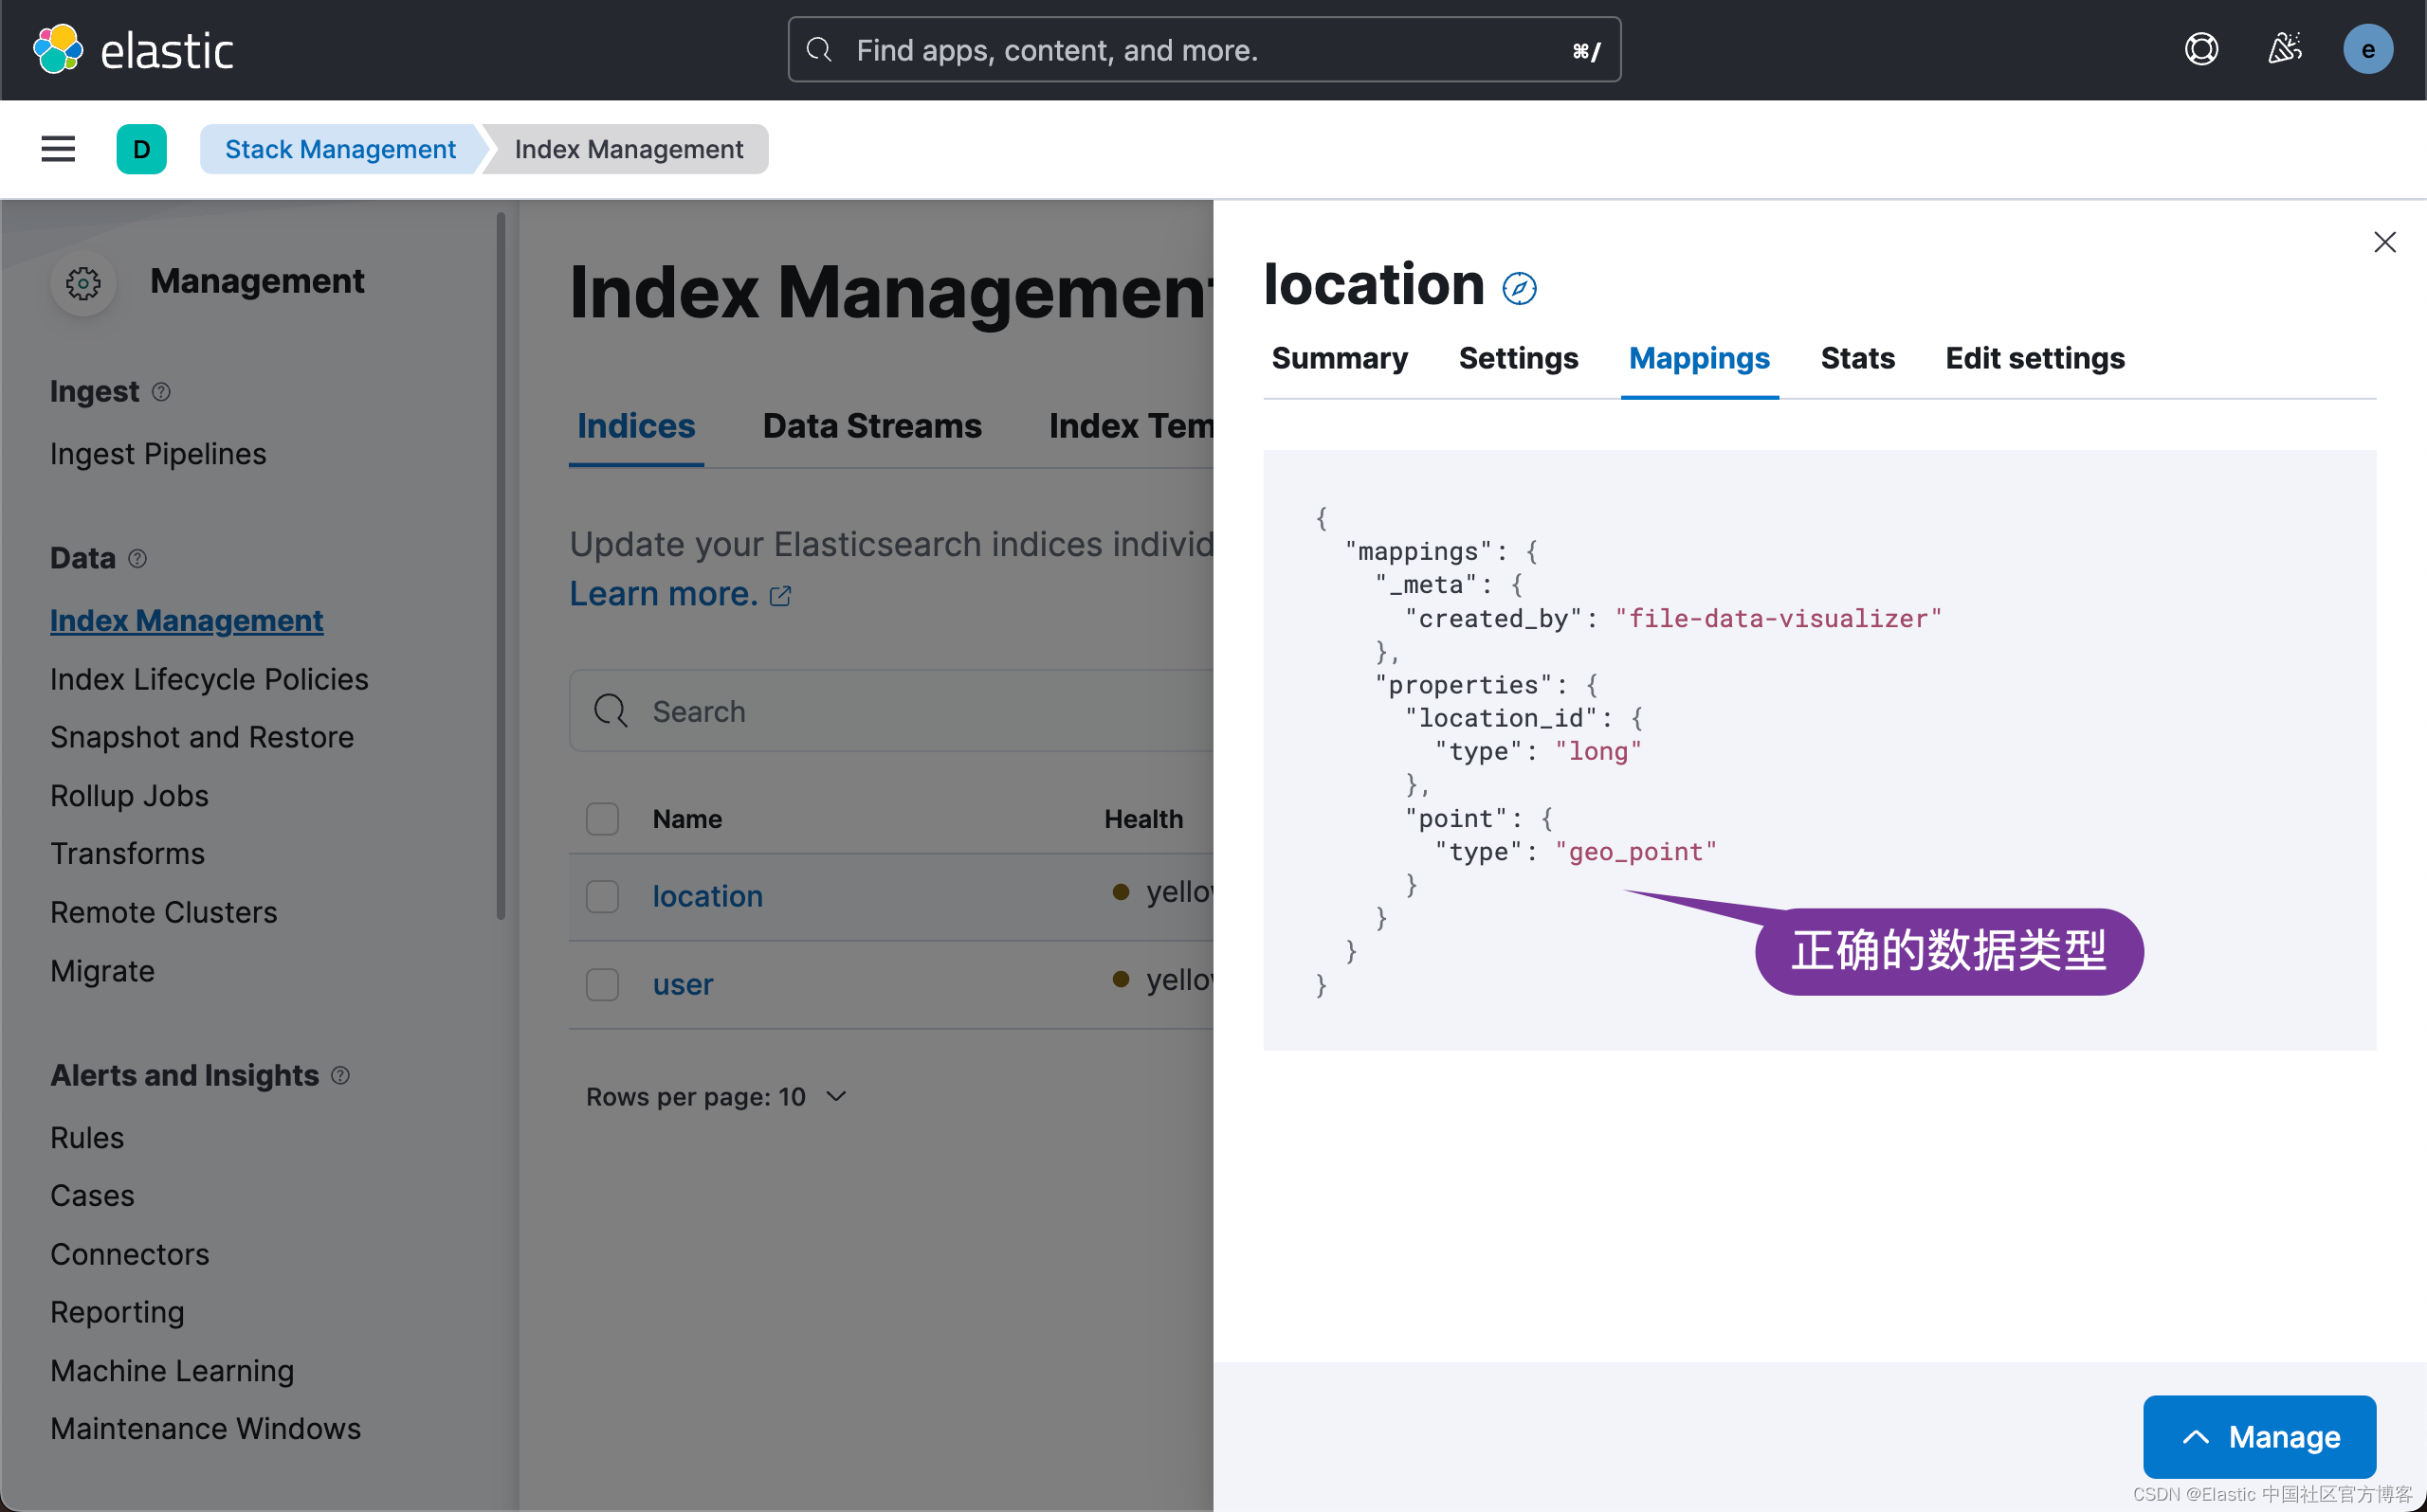Click the external link icon after Learn more
This screenshot has width=2427, height=1512.
tap(779, 595)
